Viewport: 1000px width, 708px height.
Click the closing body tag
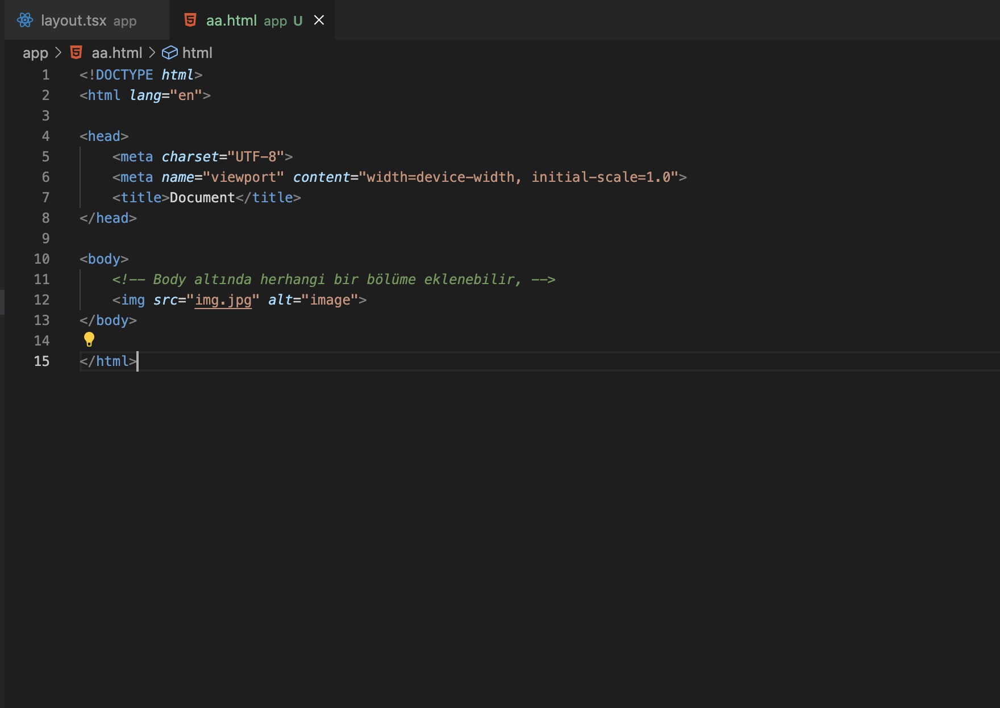point(108,320)
